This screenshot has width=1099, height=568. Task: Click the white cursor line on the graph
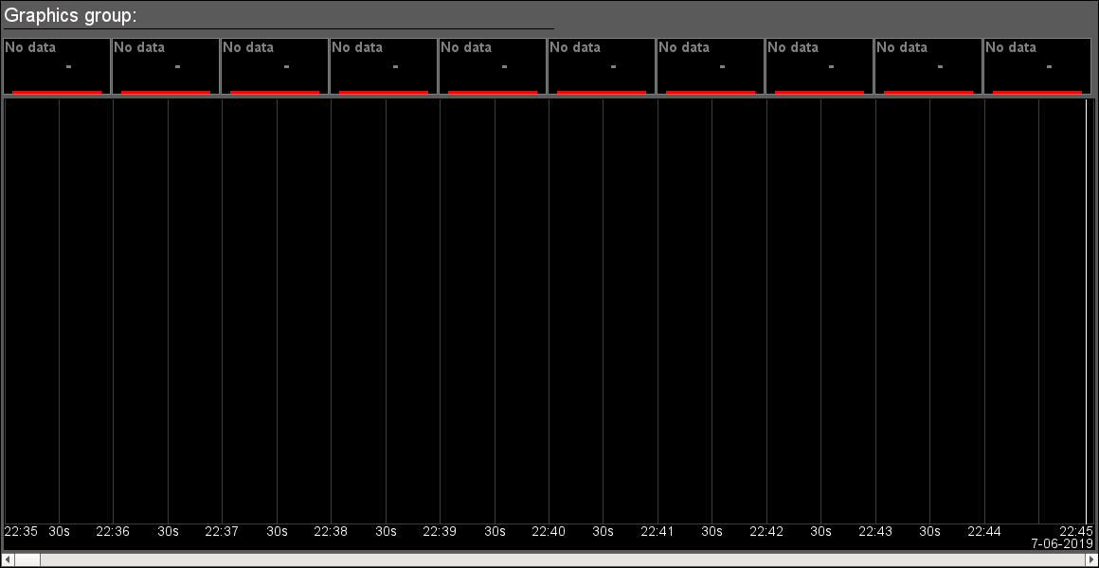pyautogui.click(x=1086, y=312)
